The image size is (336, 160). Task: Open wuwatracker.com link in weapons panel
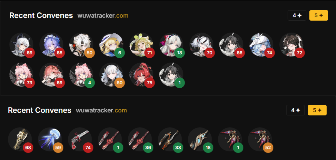(101, 110)
